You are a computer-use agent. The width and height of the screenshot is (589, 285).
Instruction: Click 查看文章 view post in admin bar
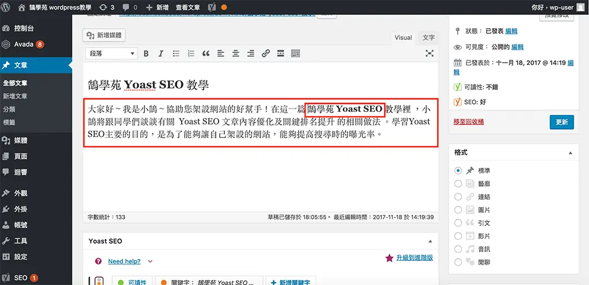pyautogui.click(x=188, y=7)
